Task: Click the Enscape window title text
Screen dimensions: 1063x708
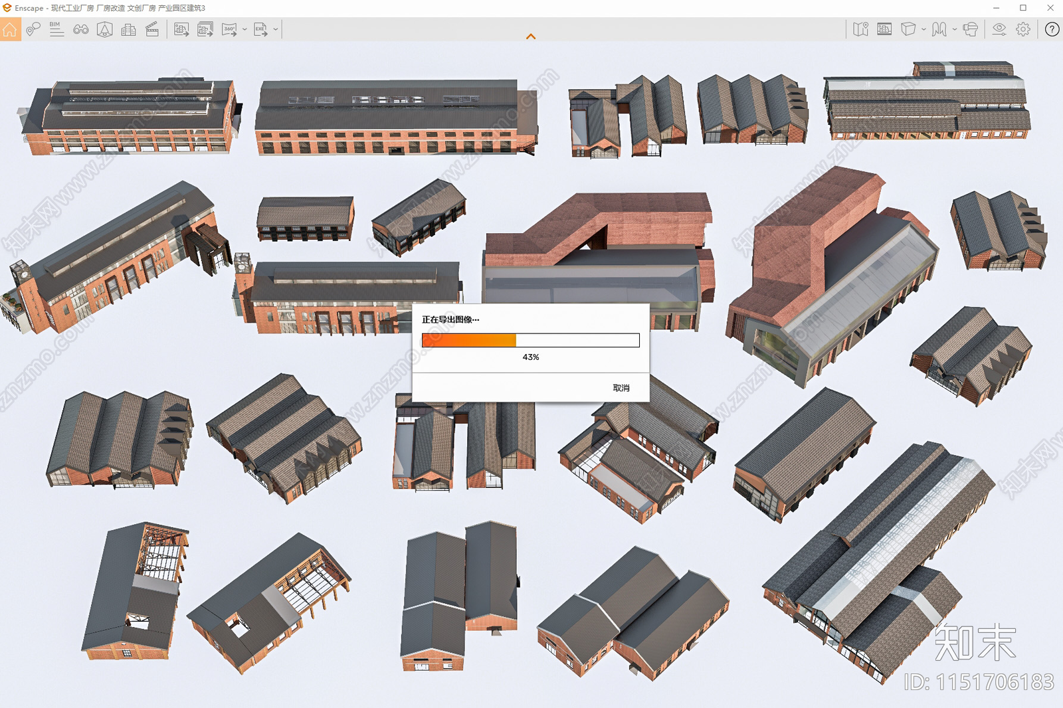Action: point(110,8)
